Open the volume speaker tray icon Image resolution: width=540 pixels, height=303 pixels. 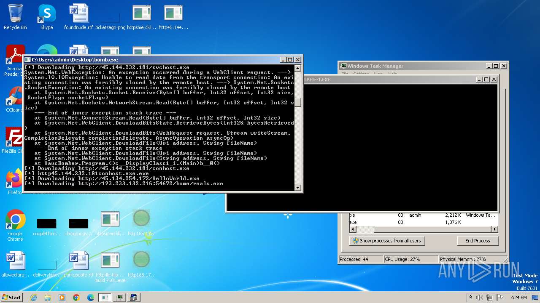[x=479, y=298]
